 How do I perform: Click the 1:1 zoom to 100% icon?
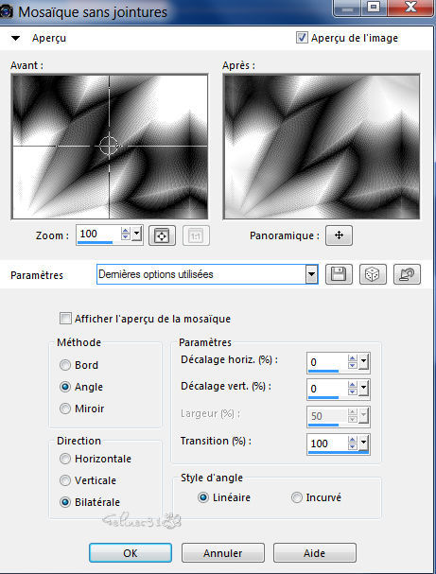click(196, 235)
